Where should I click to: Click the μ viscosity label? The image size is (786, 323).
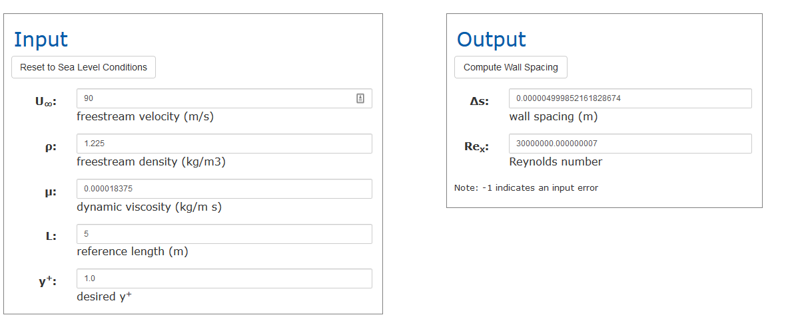51,191
